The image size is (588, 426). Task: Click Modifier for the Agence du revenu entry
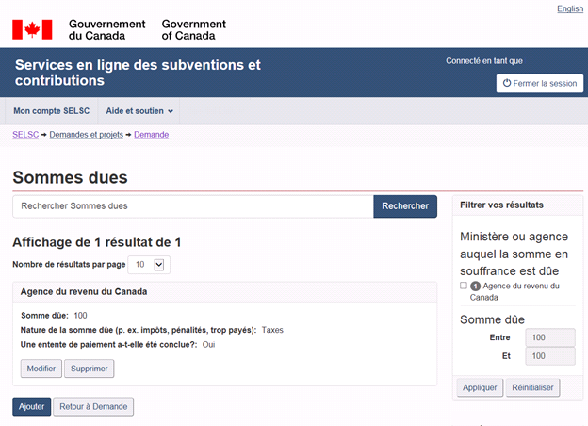[x=41, y=369]
